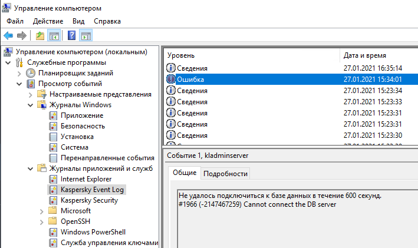Image resolution: width=418 pixels, height=248 pixels.
Task: Open the Вид menu
Action: pyautogui.click(x=78, y=21)
